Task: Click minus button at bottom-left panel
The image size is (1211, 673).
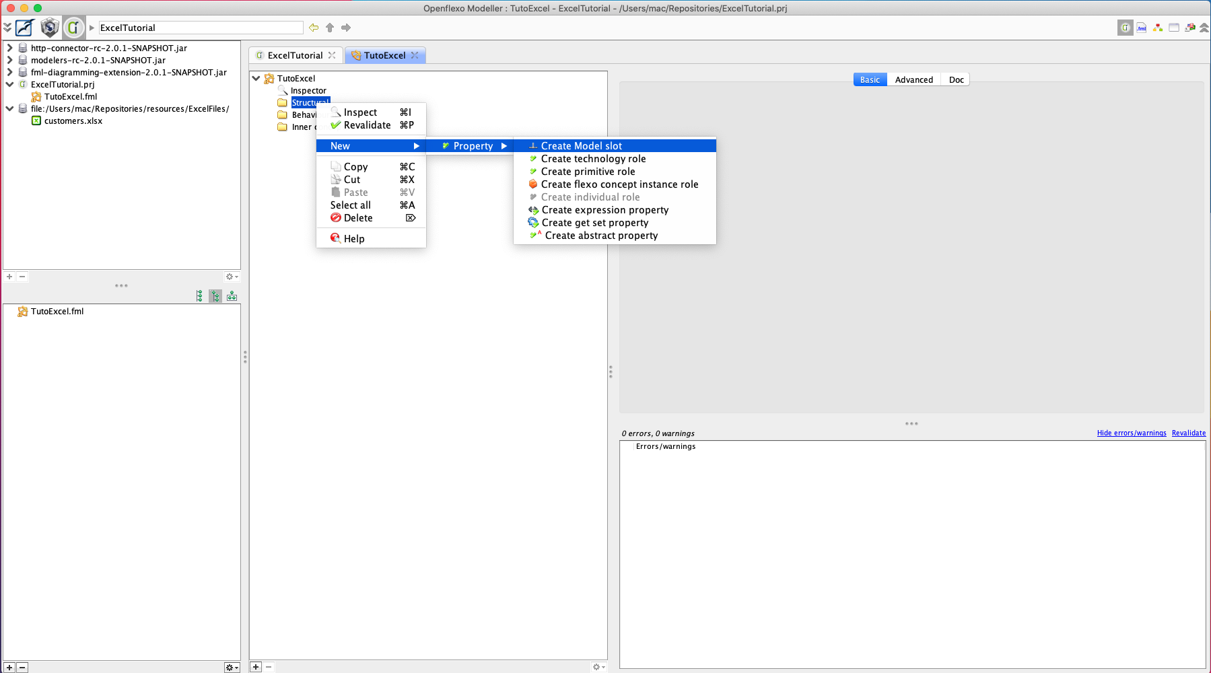Action: 22,668
